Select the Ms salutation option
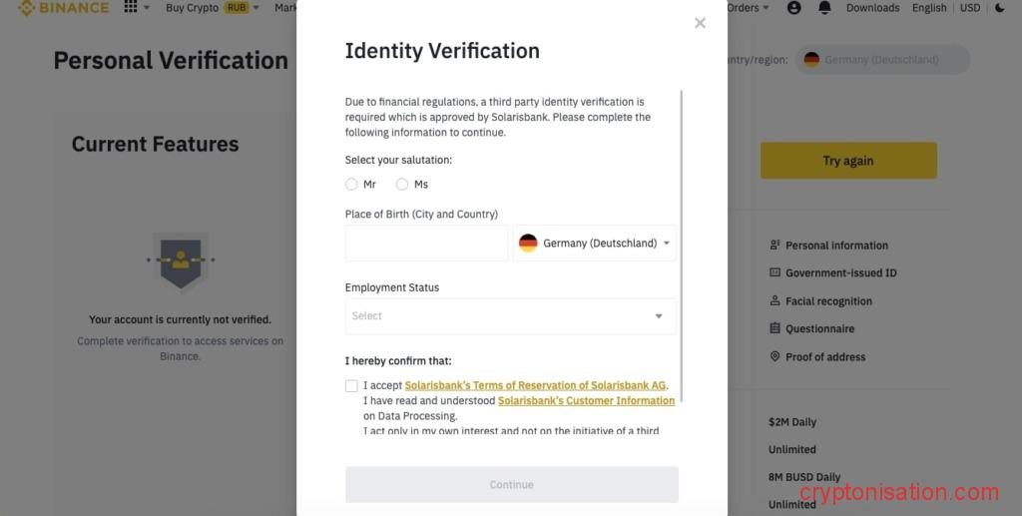Image resolution: width=1022 pixels, height=516 pixels. (402, 185)
